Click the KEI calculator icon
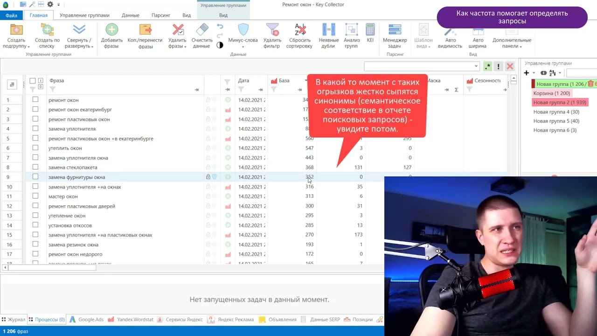Screen dimensions: 597x336 tap(370, 30)
